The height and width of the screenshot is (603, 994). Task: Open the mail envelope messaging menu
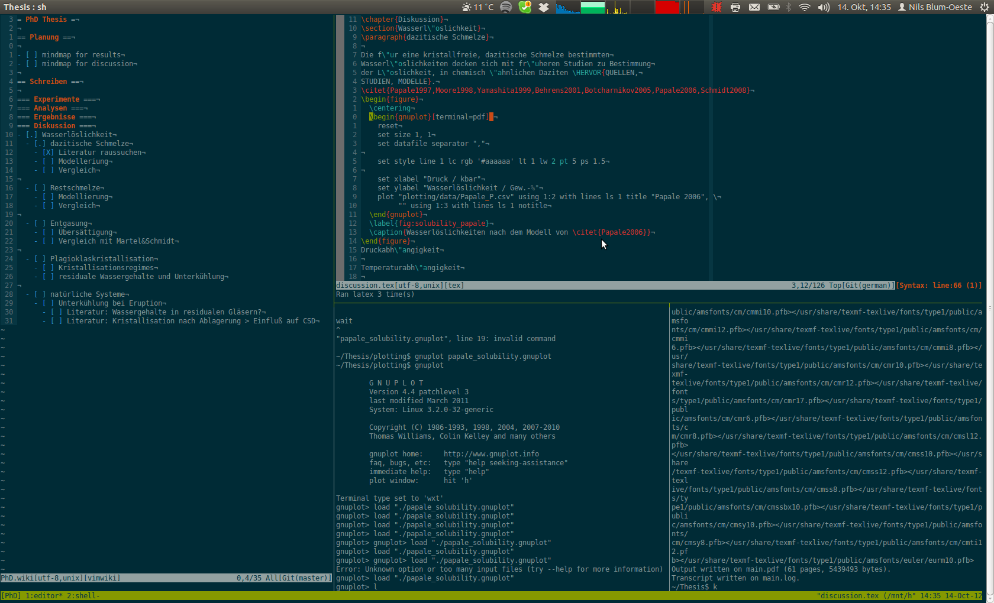coord(754,7)
